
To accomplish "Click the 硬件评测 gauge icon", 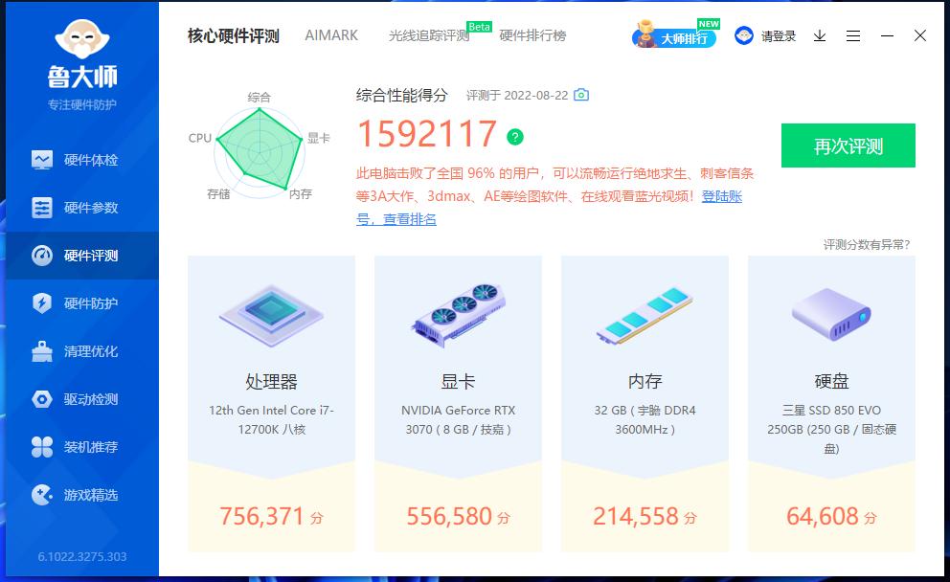I will 42,256.
